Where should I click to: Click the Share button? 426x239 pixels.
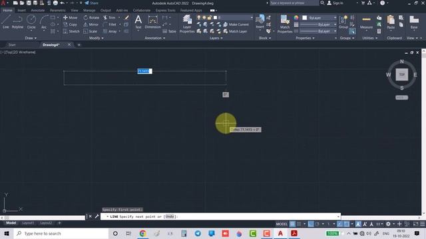click(92, 3)
